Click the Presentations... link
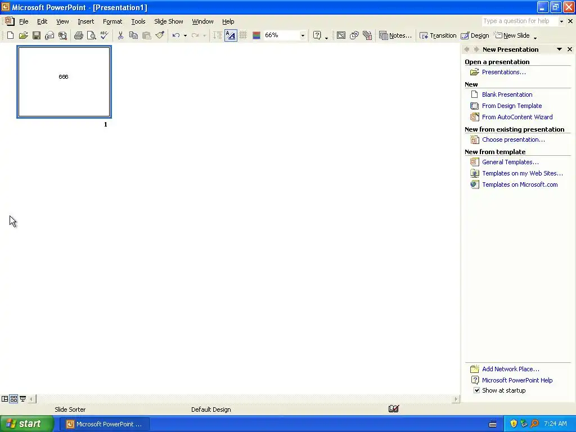The height and width of the screenshot is (432, 576). click(503, 72)
